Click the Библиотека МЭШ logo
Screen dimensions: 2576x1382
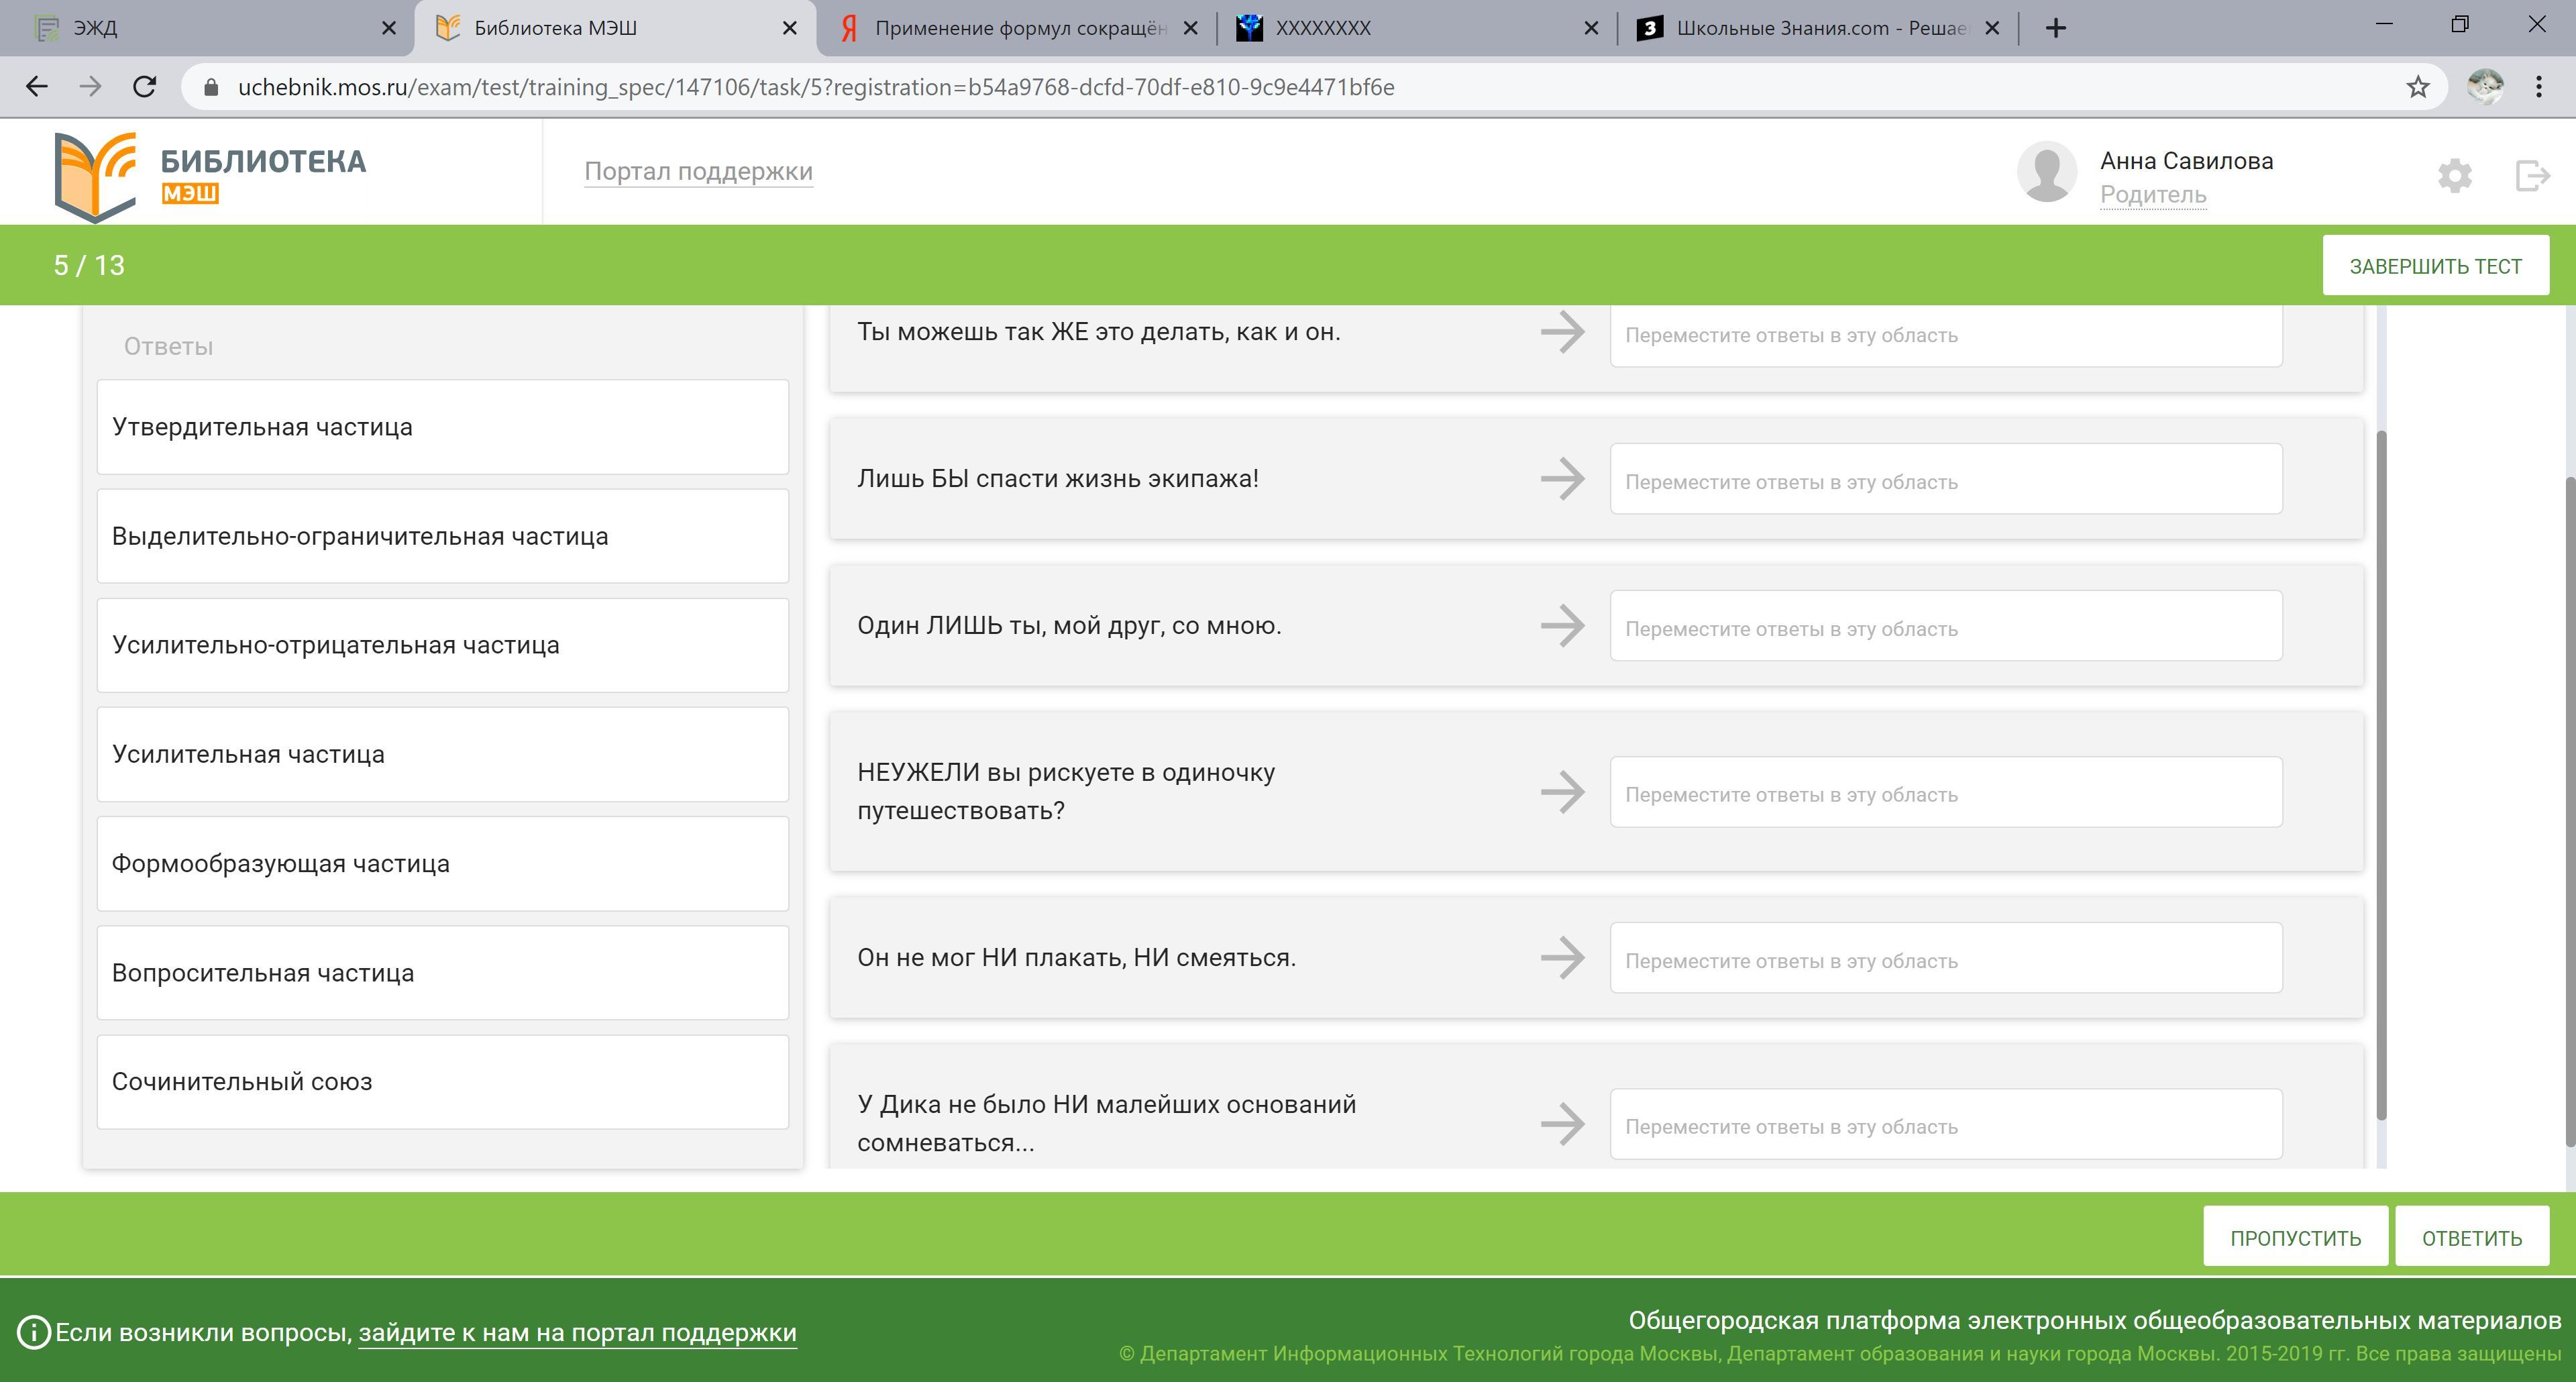pyautogui.click(x=210, y=176)
